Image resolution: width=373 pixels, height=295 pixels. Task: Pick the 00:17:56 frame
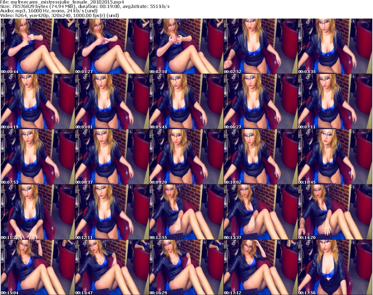[335, 267]
